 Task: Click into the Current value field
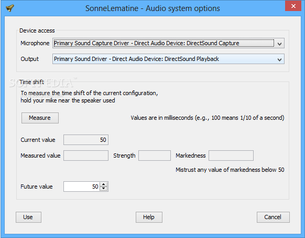click(86, 140)
